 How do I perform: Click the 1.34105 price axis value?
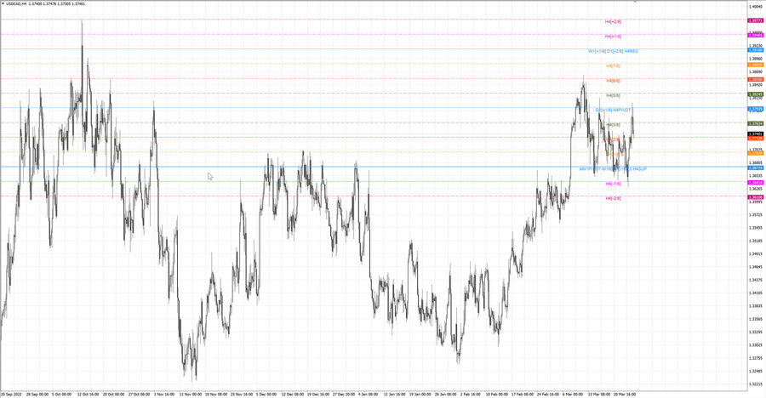[756, 293]
